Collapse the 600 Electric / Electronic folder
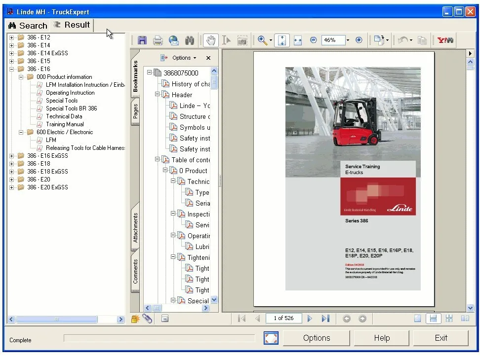 21,132
